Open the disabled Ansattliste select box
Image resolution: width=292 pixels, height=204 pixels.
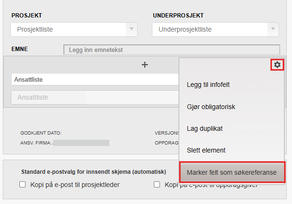pyautogui.click(x=95, y=97)
